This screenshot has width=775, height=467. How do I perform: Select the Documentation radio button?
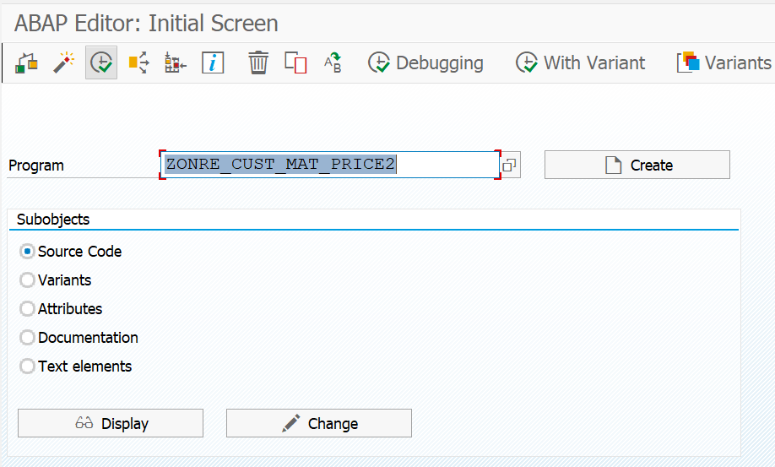[28, 338]
